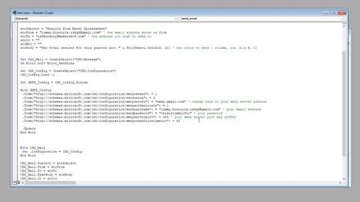Click 'CDO_Mail.To = strTo' line
The image size is (360, 202).
point(39,171)
